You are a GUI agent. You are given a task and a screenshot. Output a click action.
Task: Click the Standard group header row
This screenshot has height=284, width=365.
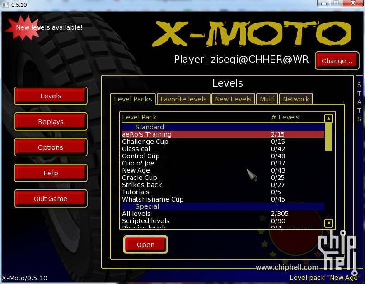(223, 127)
